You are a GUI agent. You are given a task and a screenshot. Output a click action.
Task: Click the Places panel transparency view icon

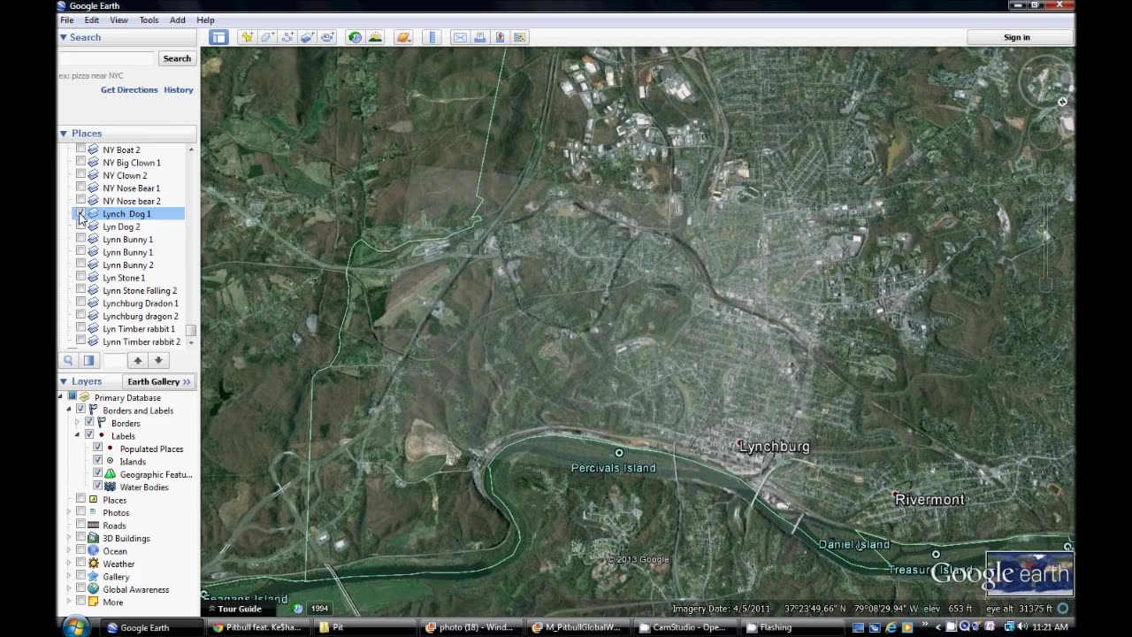point(88,360)
